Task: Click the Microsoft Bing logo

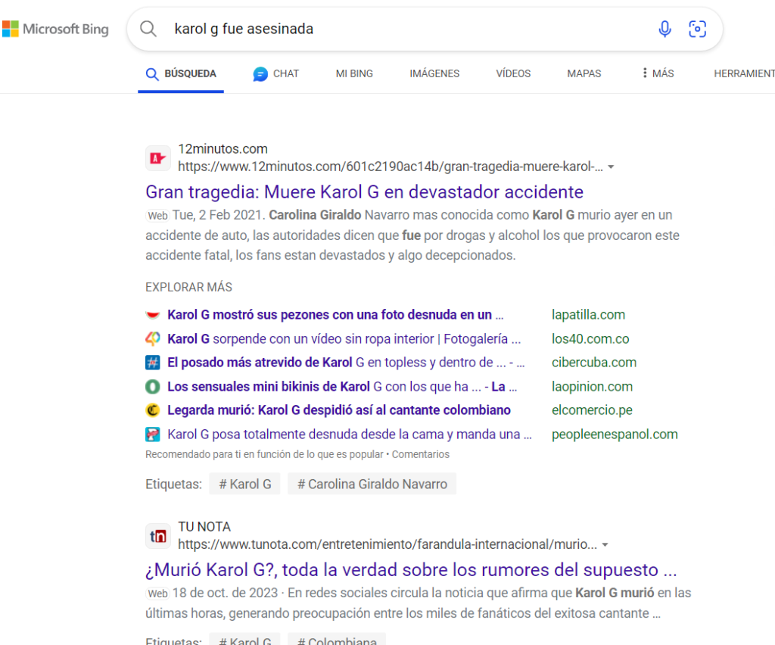Action: coord(55,30)
